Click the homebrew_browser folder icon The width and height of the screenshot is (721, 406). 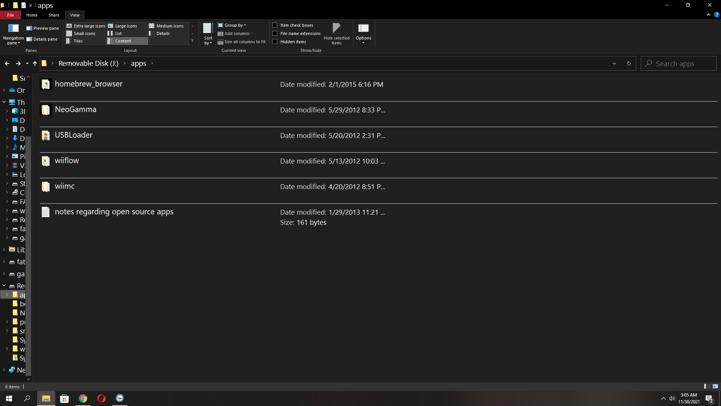46,84
